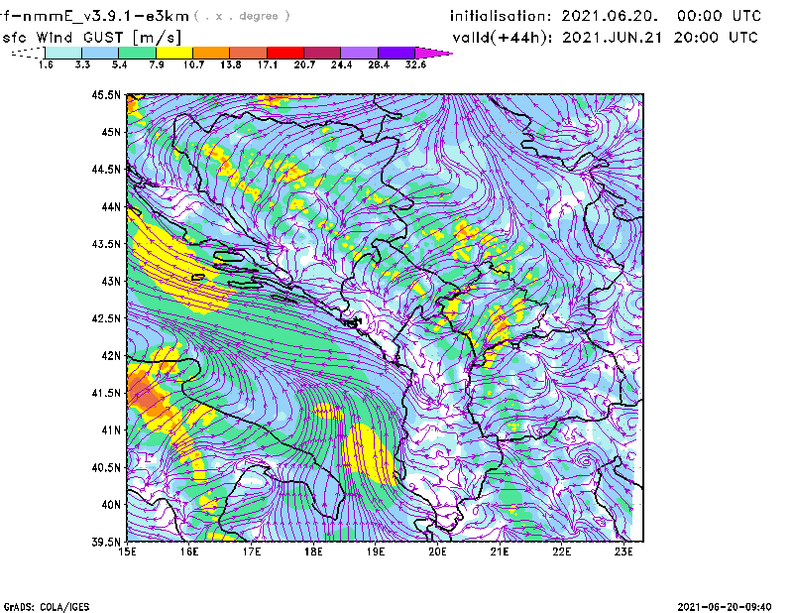793x613 pixels.
Task: Click the yellow 7.9–10.7 legend swatch
Action: tap(174, 53)
